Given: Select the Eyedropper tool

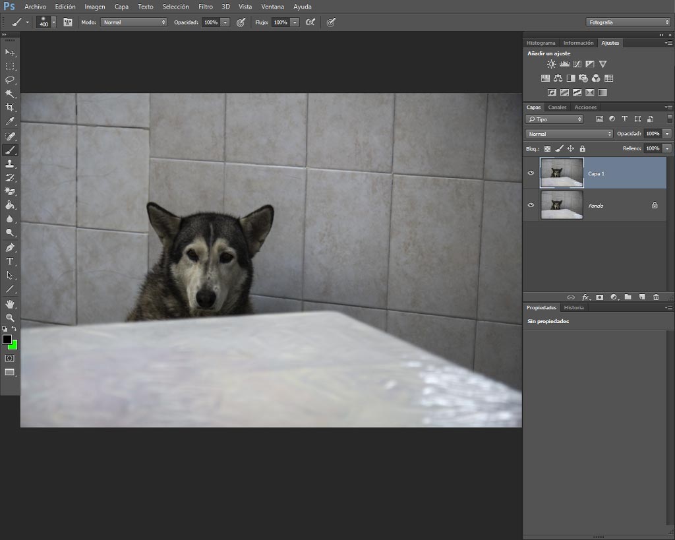Looking at the screenshot, I should [9, 121].
